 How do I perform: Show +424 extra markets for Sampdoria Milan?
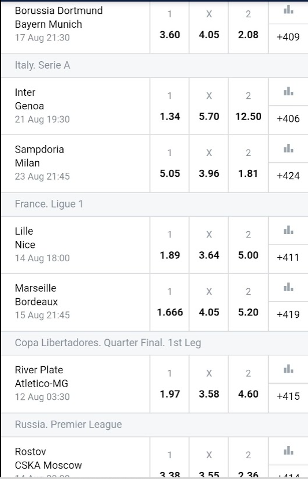pyautogui.click(x=288, y=176)
